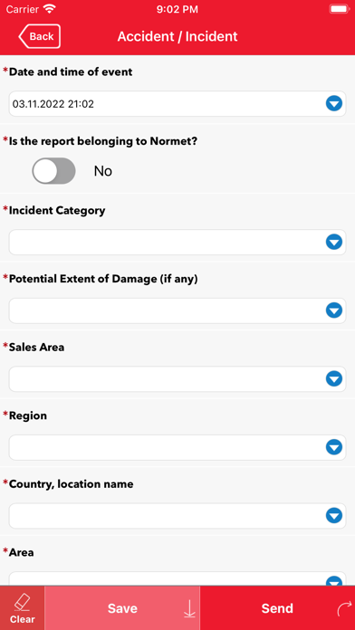Tap the Region input field
This screenshot has height=630, width=355.
coord(177,447)
